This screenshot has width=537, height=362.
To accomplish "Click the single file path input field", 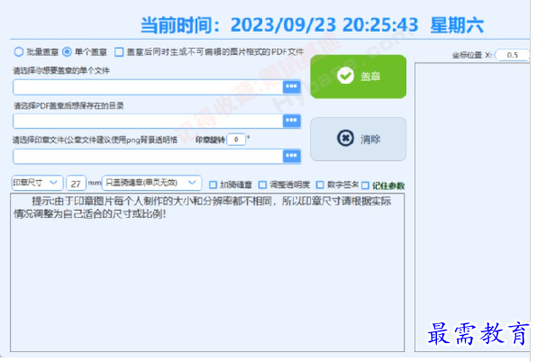I will [148, 87].
